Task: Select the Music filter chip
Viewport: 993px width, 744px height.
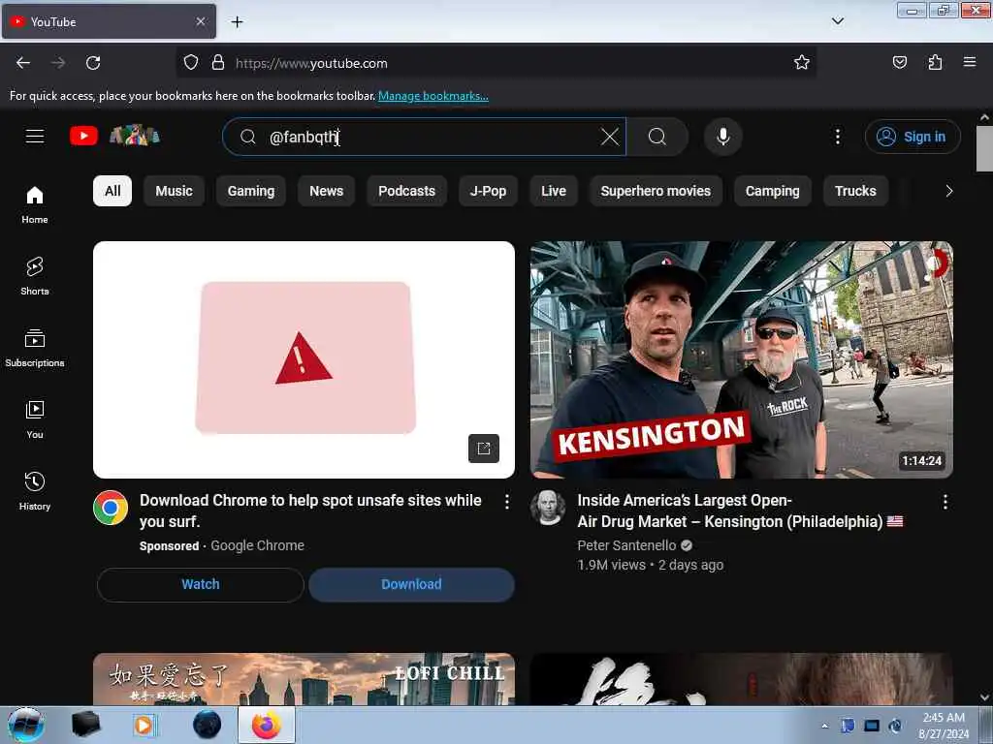Action: tap(175, 191)
